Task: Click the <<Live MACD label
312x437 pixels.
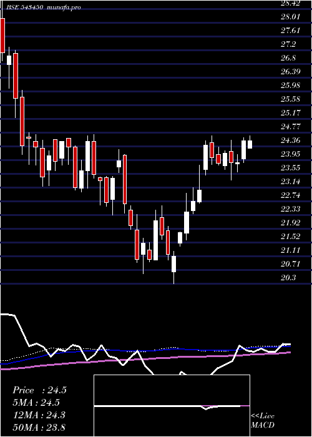Action: 263,421
